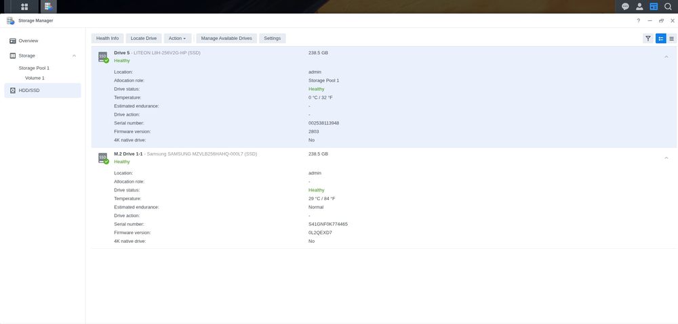Open the user account options icon
The width and height of the screenshot is (678, 324).
639,7
